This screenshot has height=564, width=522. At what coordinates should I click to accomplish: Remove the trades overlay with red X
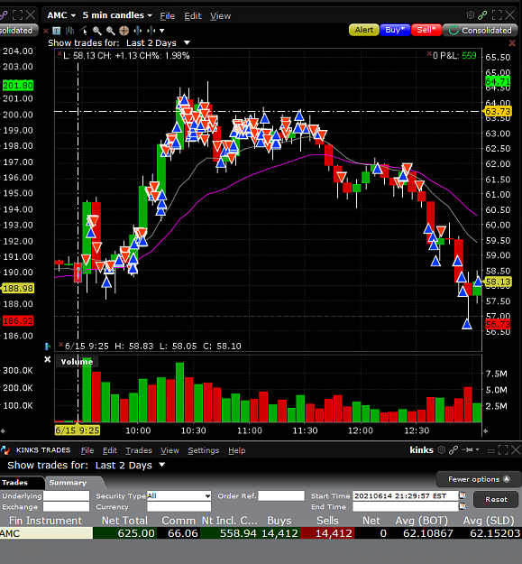coord(512,42)
